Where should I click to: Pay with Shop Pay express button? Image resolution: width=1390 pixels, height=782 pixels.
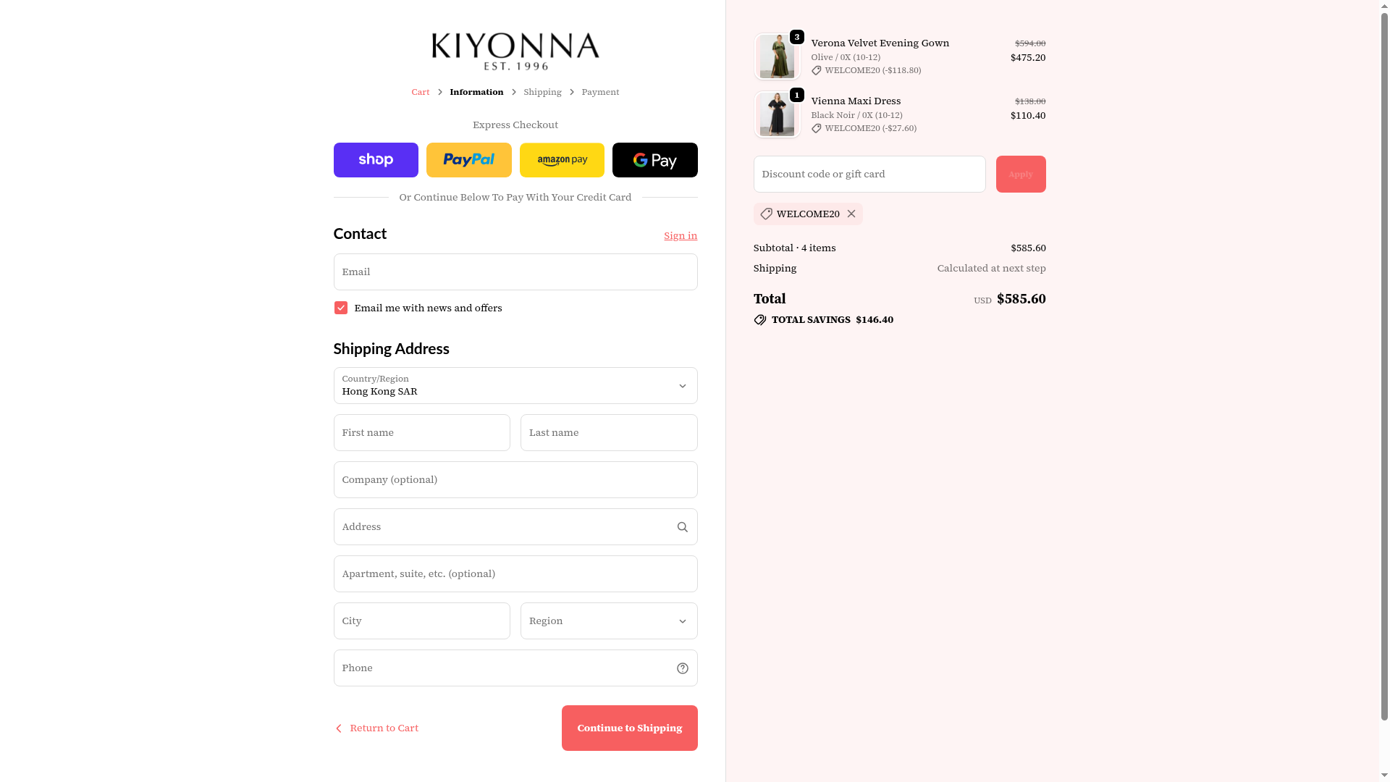point(376,160)
